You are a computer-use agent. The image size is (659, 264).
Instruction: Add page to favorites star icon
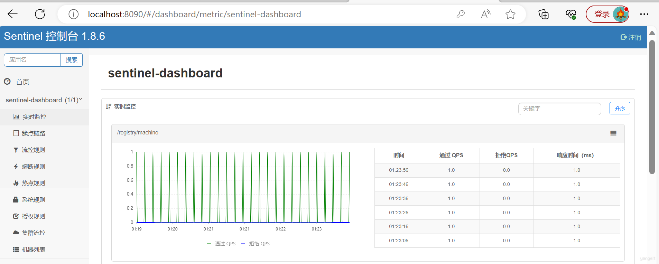[x=510, y=14]
